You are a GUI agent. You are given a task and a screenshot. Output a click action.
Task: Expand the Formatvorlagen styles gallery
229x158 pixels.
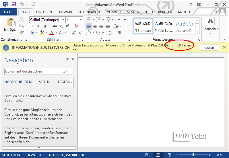(197, 32)
